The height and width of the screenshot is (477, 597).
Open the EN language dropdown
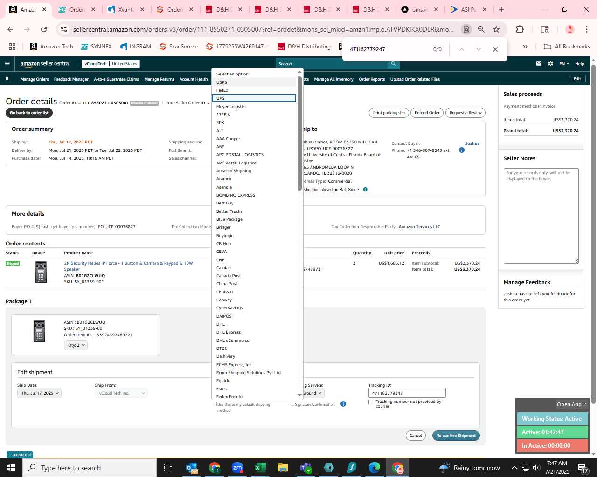tap(564, 64)
